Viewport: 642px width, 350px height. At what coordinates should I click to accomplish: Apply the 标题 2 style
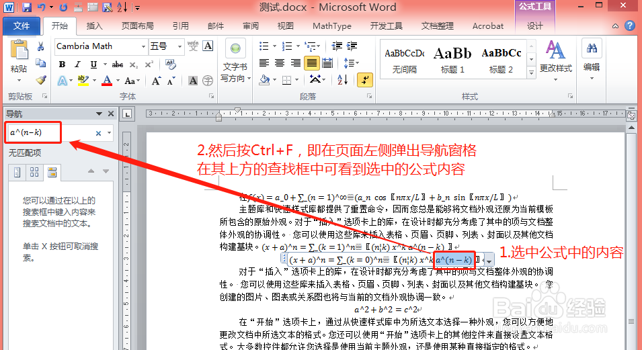pyautogui.click(x=501, y=60)
